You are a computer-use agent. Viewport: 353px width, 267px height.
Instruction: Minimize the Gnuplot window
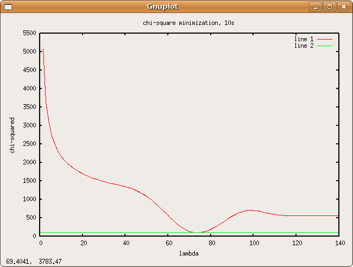point(316,7)
